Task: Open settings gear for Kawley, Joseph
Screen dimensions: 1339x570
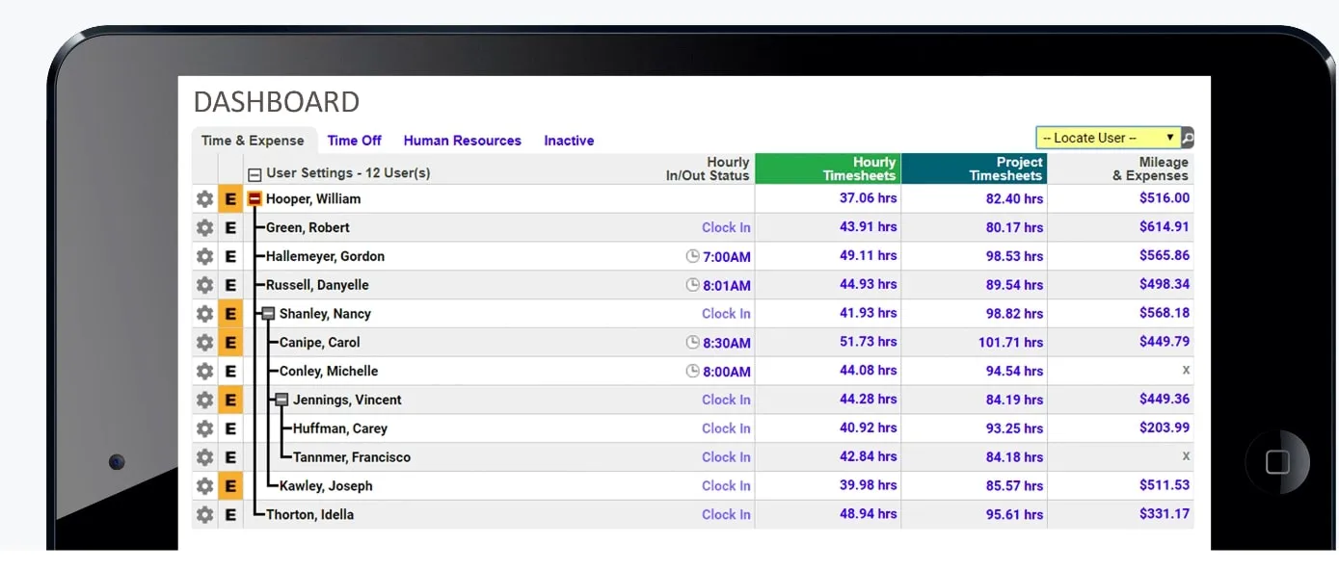Action: tap(204, 486)
